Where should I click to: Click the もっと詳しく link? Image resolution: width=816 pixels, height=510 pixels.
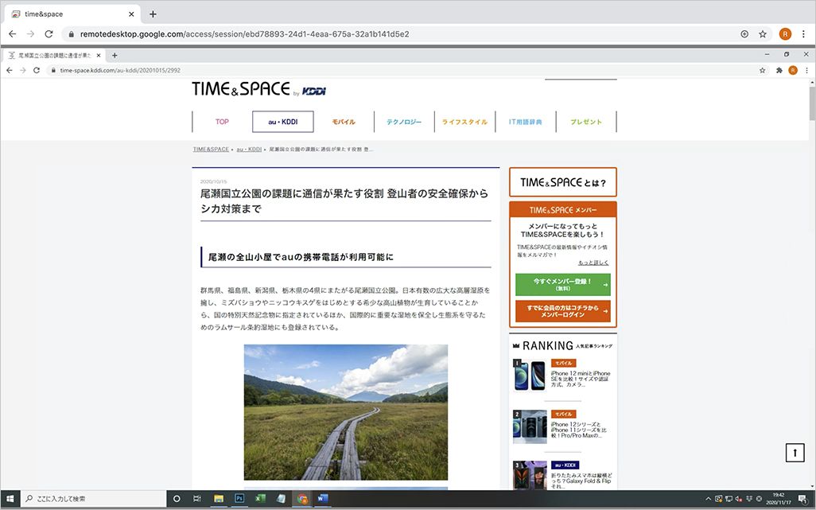click(x=593, y=263)
